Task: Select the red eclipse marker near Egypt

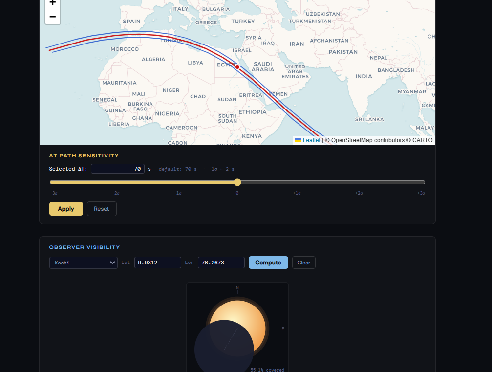Action: (237, 66)
